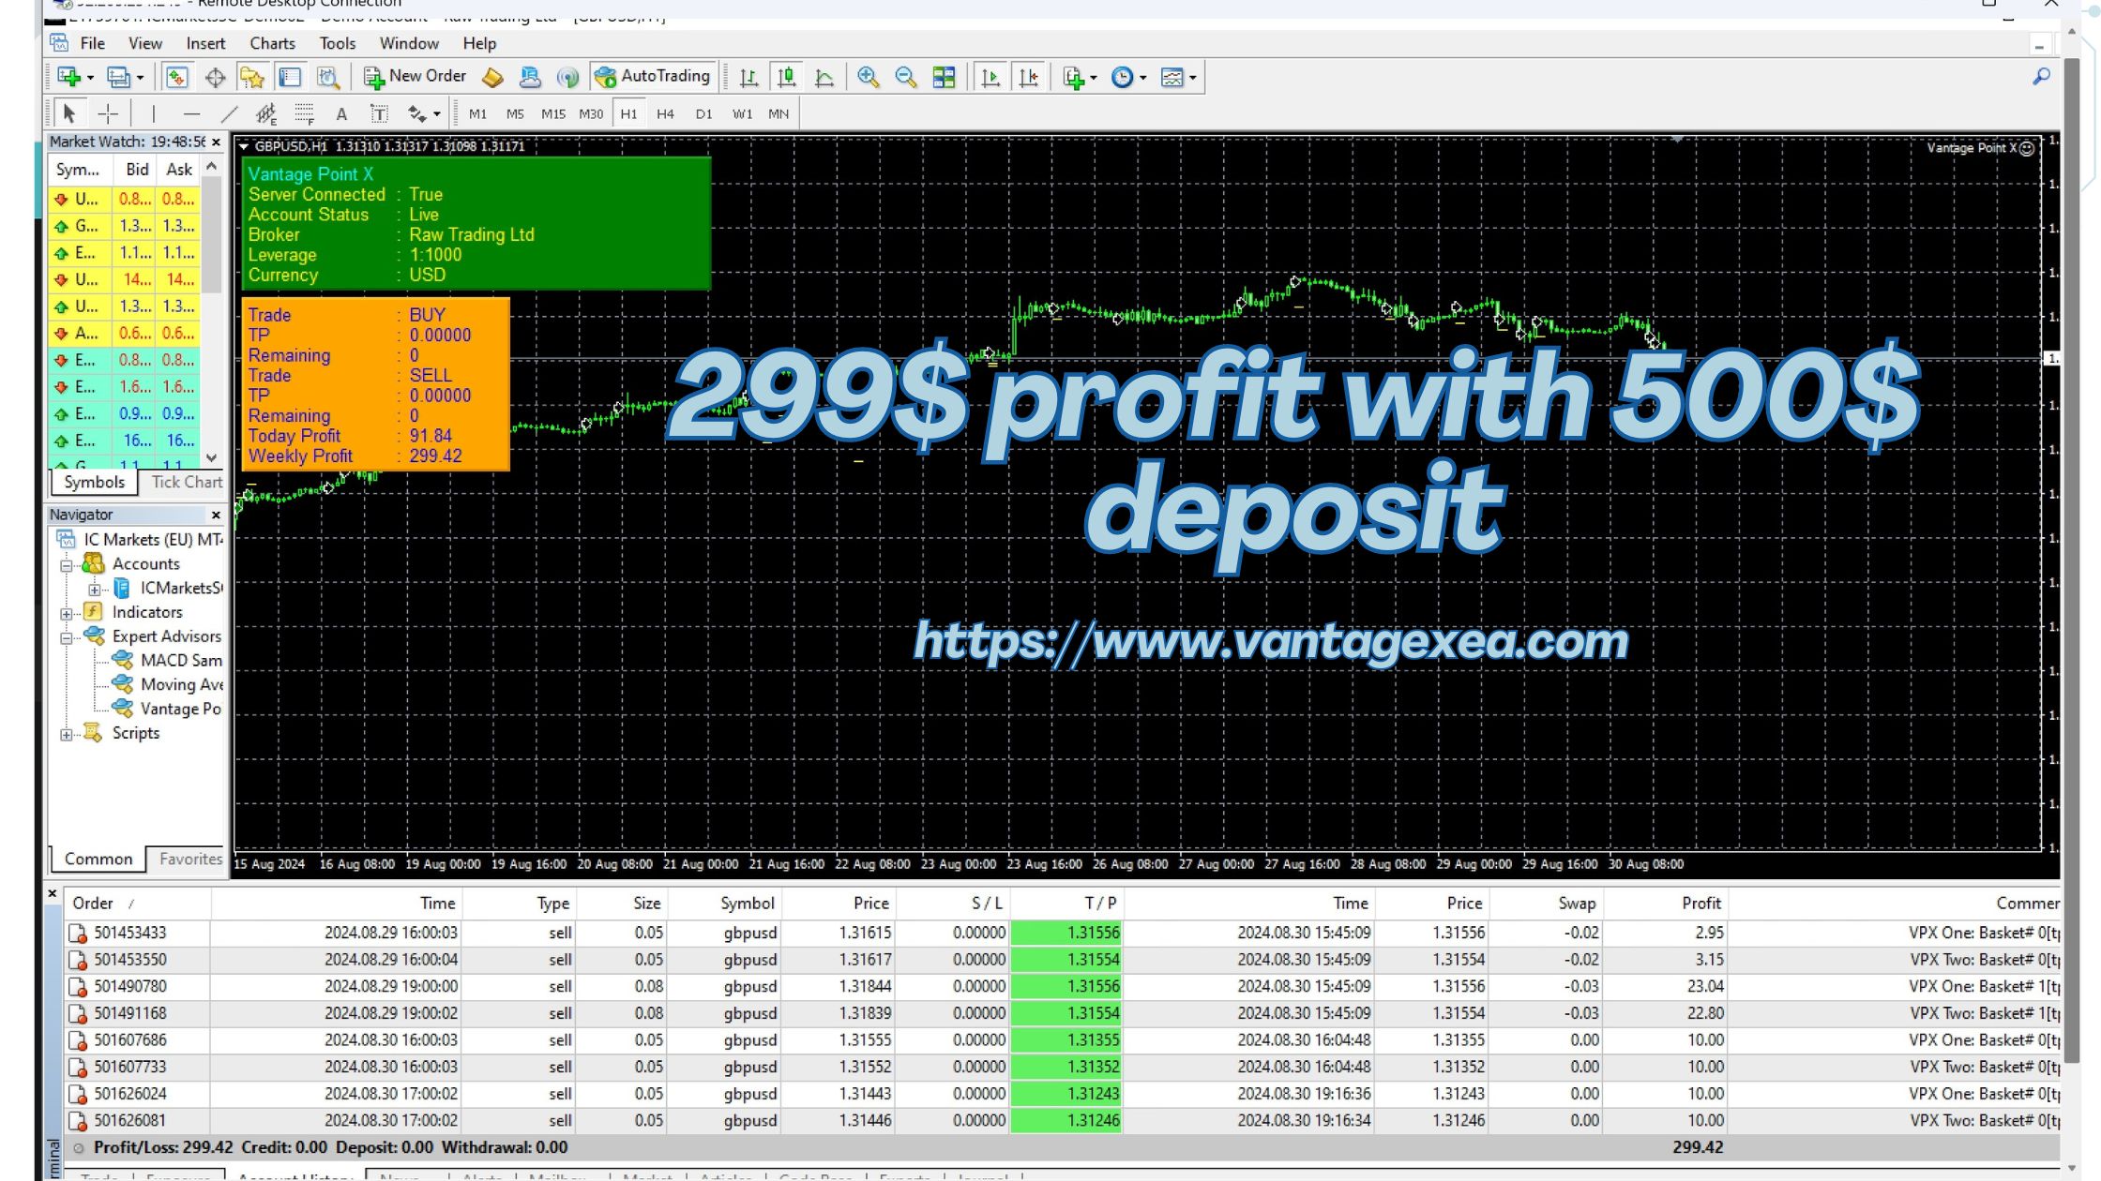The height and width of the screenshot is (1181, 2101).
Task: Open the Charts menu
Action: click(272, 43)
